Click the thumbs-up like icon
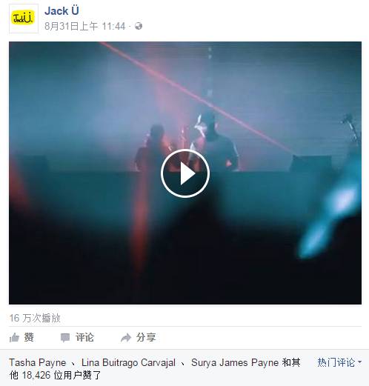369x386 pixels. click(14, 338)
